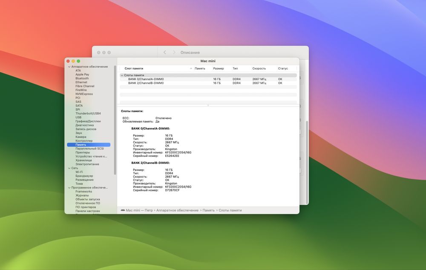The width and height of the screenshot is (426, 270).
Task: Open Контроллер in the sidebar
Action: [x=84, y=141]
